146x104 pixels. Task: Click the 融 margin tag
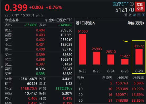coord(130,15)
